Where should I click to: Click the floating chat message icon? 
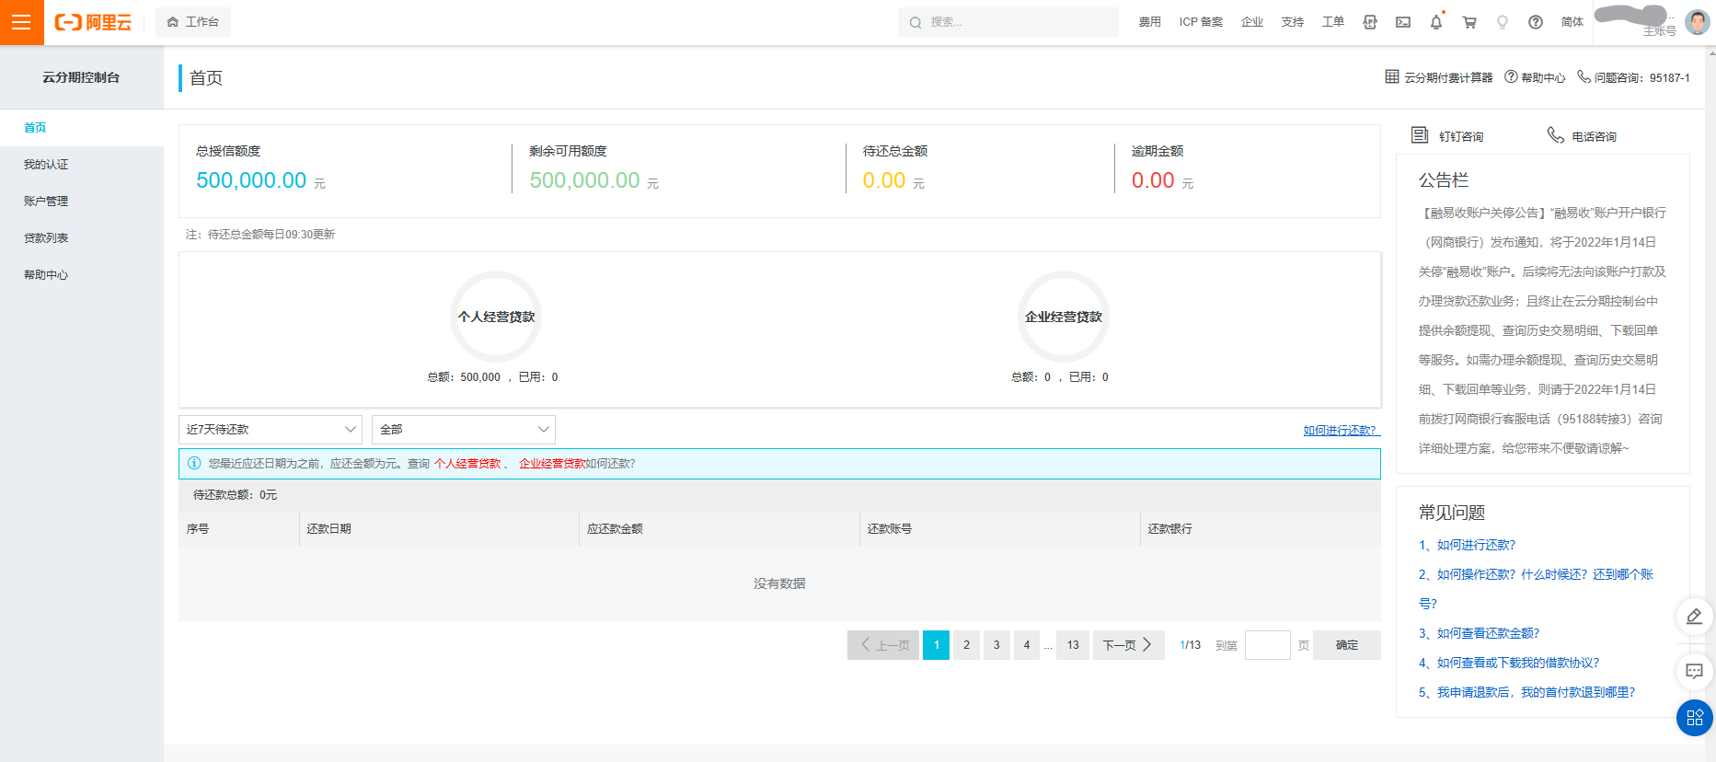[x=1695, y=671]
